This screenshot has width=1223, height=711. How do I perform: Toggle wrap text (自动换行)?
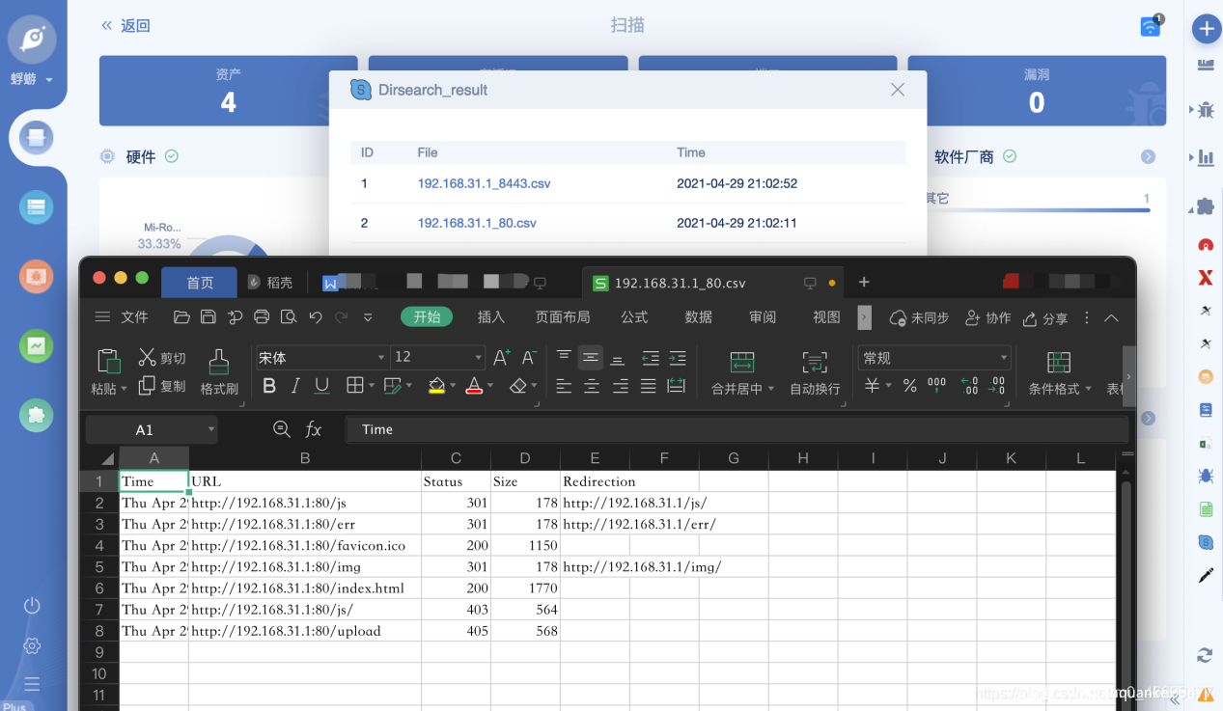coord(815,372)
